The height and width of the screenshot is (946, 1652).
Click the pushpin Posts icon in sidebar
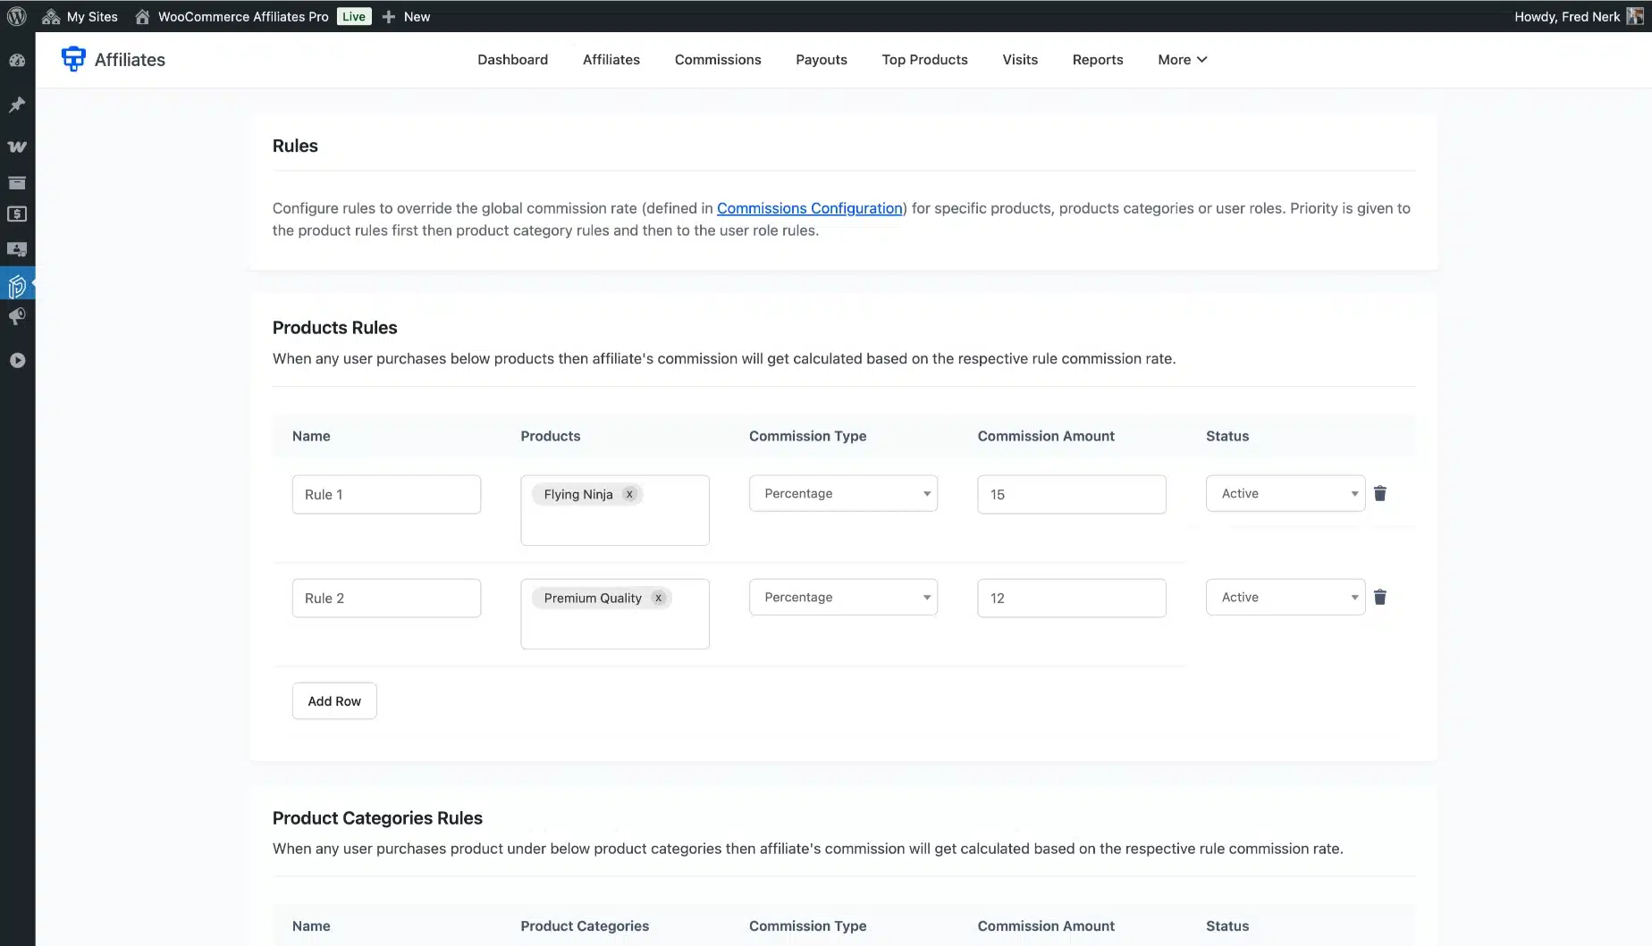pyautogui.click(x=17, y=105)
